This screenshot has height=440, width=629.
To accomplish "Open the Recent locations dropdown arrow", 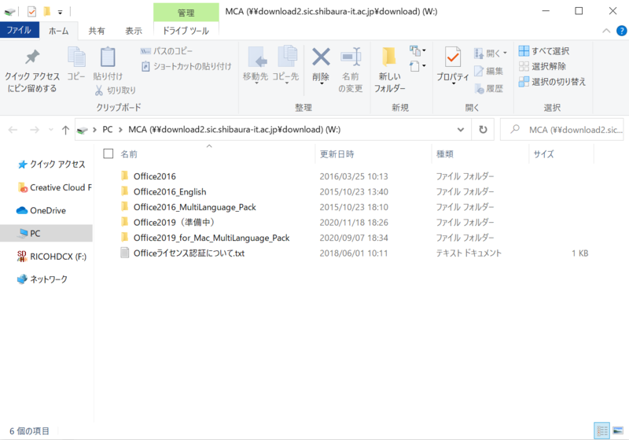I will pos(50,130).
